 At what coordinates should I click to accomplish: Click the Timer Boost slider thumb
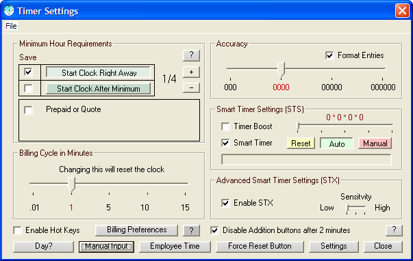click(298, 126)
